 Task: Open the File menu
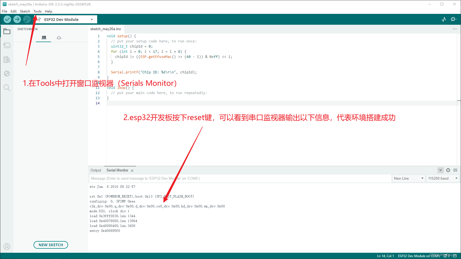click(x=5, y=11)
